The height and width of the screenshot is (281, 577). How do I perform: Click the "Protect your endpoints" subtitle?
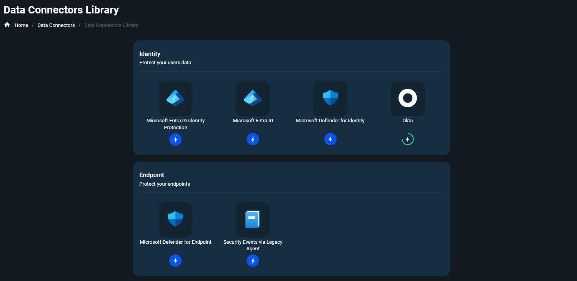tap(165, 184)
